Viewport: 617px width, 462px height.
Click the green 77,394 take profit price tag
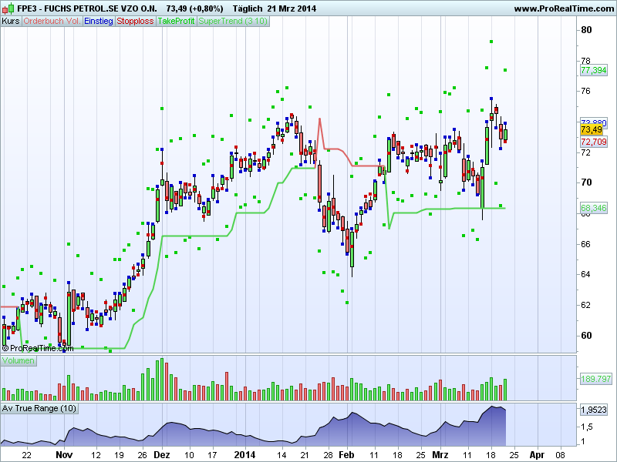[593, 70]
